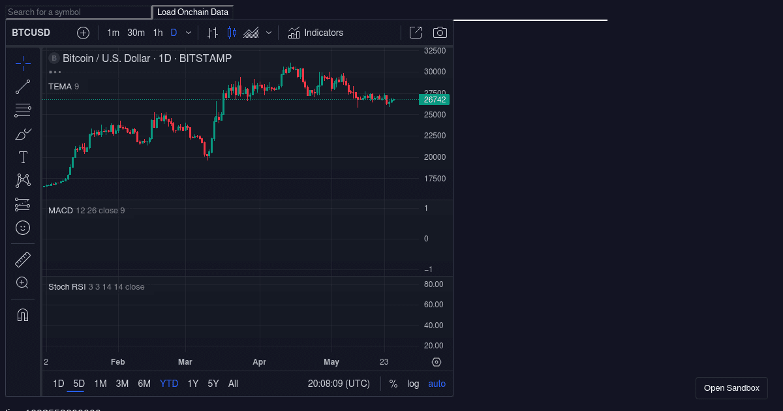The height and width of the screenshot is (411, 783).
Task: Select the emoji sticker tool
Action: (23, 228)
